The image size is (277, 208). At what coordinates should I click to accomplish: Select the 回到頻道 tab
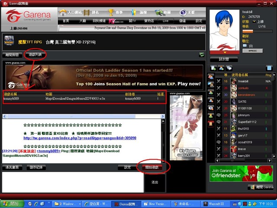point(99,21)
